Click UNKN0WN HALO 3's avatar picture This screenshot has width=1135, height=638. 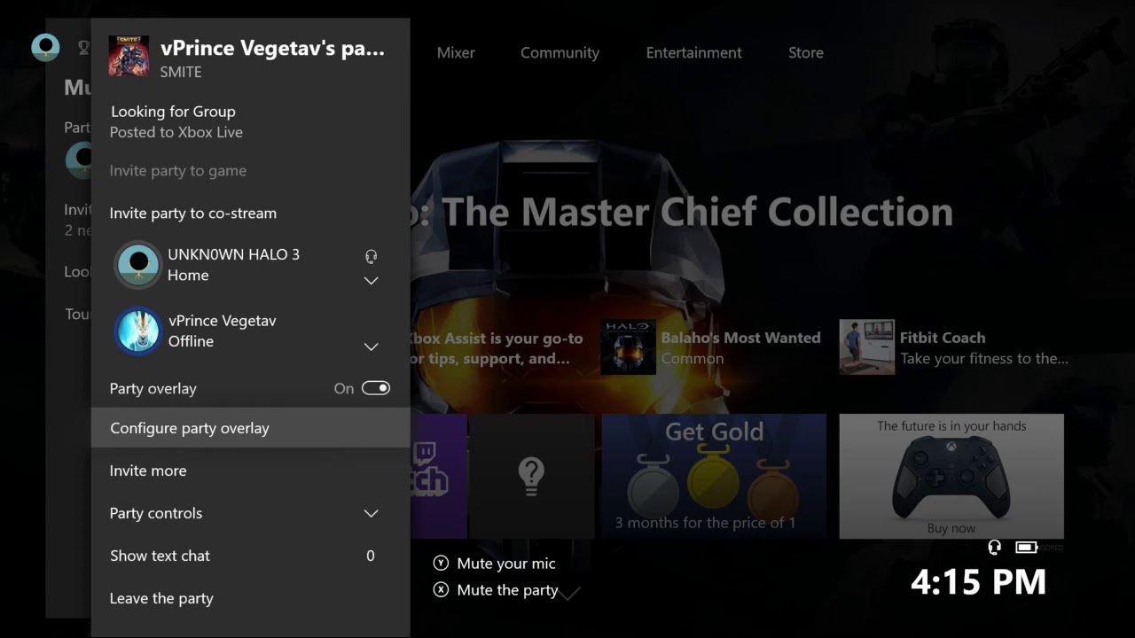(x=138, y=264)
